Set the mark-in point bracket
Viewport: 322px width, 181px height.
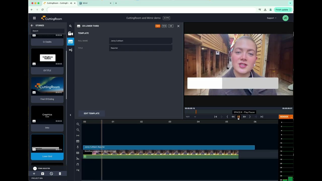(227, 117)
